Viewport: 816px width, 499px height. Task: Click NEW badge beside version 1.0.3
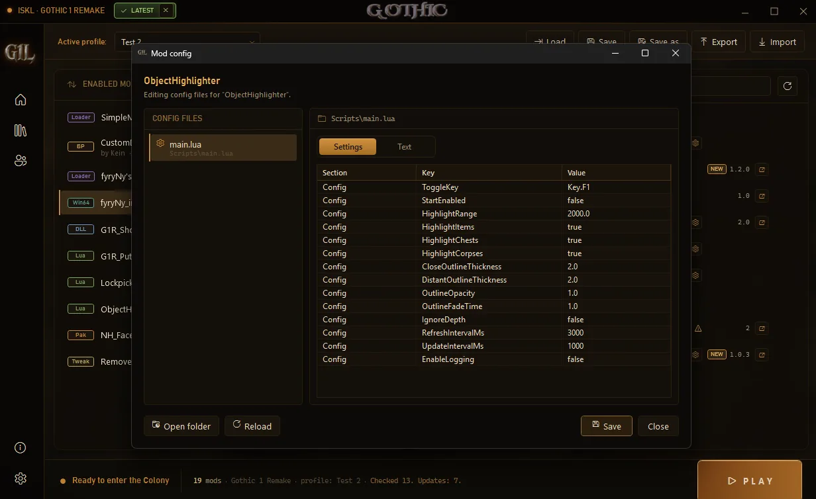[717, 355]
